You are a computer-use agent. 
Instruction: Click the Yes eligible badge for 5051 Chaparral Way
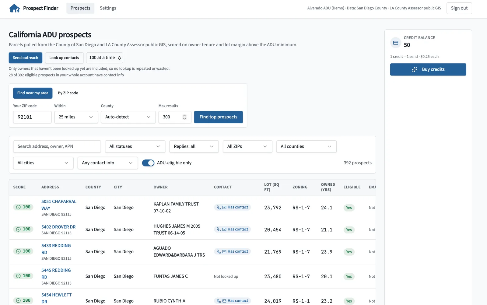[349, 208]
